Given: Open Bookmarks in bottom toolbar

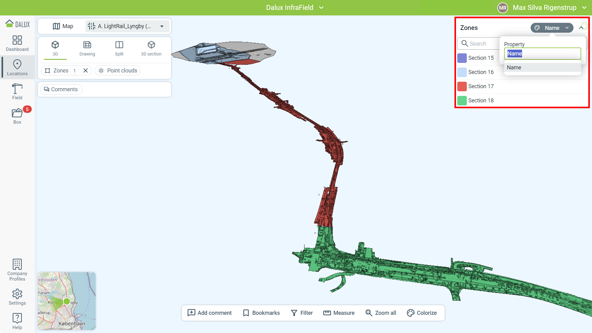Looking at the screenshot, I should 261,313.
